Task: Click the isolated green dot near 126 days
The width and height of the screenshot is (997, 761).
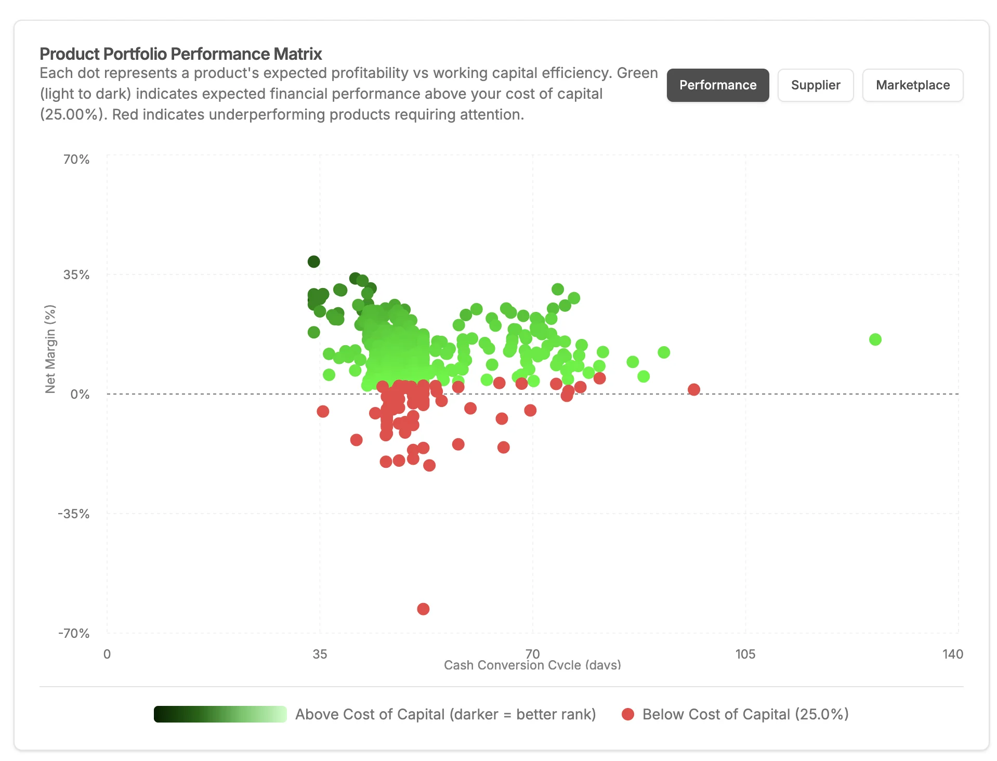Action: pyautogui.click(x=875, y=339)
